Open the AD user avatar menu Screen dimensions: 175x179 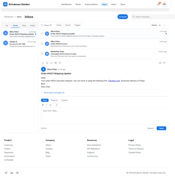(x=164, y=4)
